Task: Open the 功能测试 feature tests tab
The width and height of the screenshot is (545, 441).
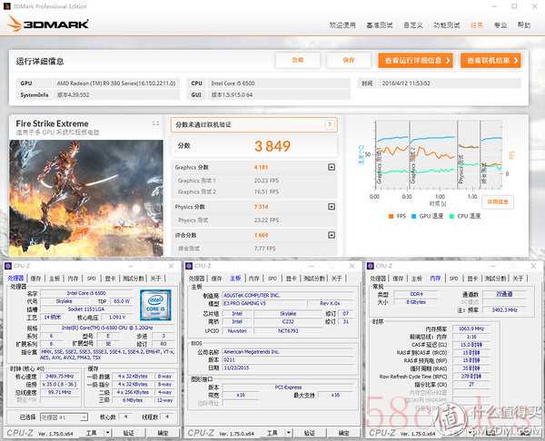Action: tap(447, 25)
